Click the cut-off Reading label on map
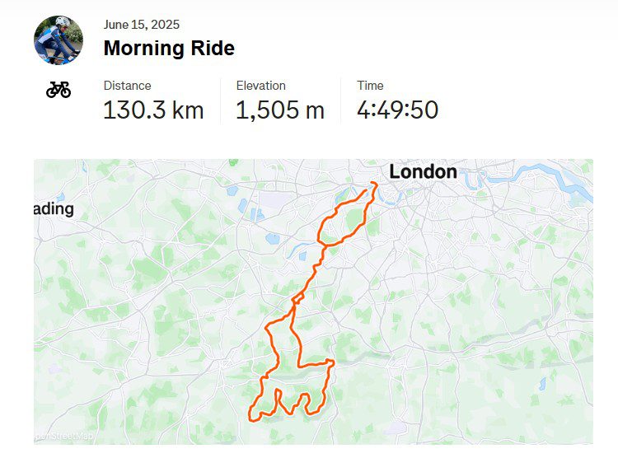The height and width of the screenshot is (458, 618). point(54,209)
